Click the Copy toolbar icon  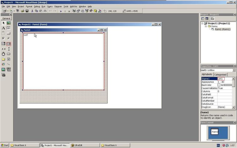[36, 11]
